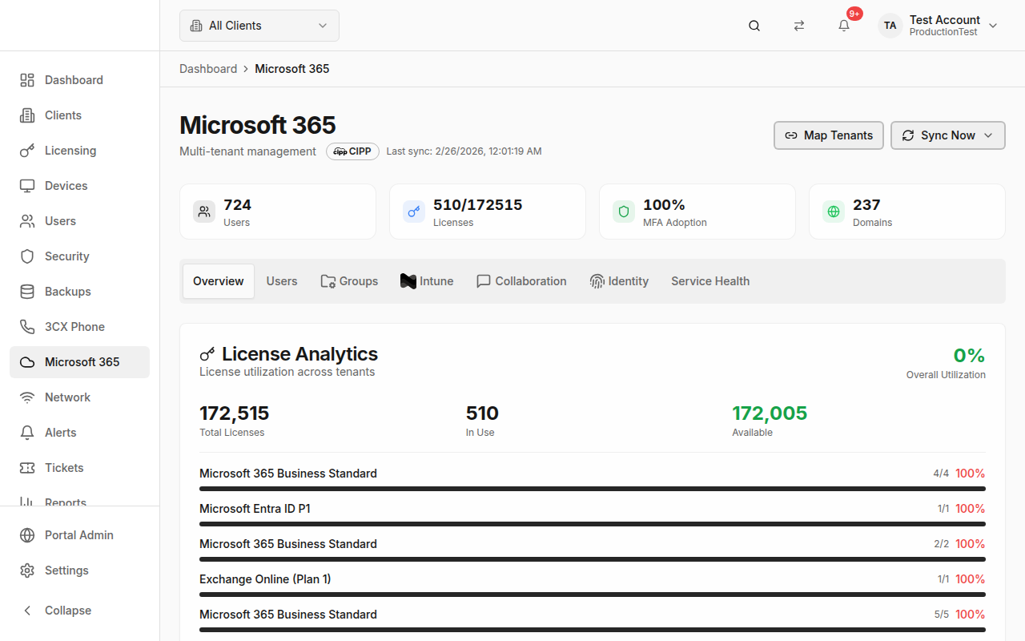The width and height of the screenshot is (1025, 641).
Task: Click the Devices monitor icon
Action: pyautogui.click(x=27, y=186)
